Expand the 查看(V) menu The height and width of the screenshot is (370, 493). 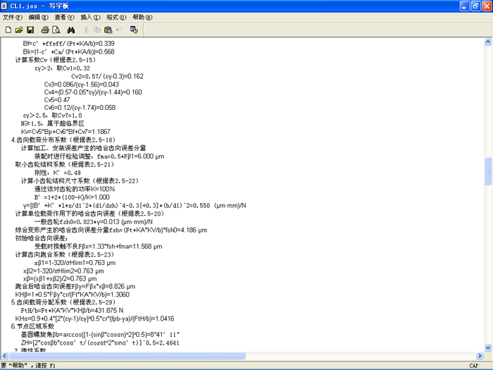65,17
